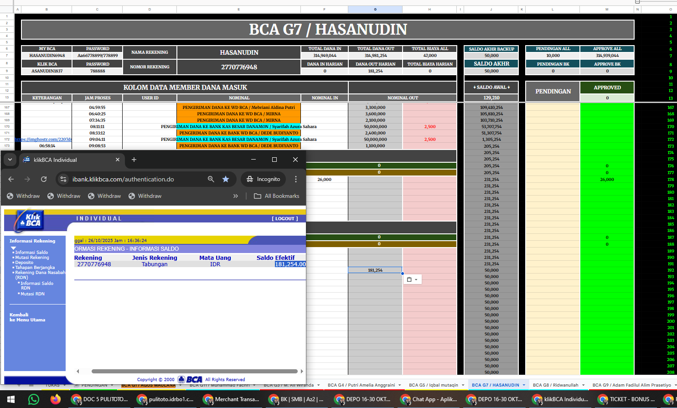This screenshot has width=677, height=408.
Task: Click the left arrow of klikBCA horizontal scrollbar
Action: pos(78,371)
